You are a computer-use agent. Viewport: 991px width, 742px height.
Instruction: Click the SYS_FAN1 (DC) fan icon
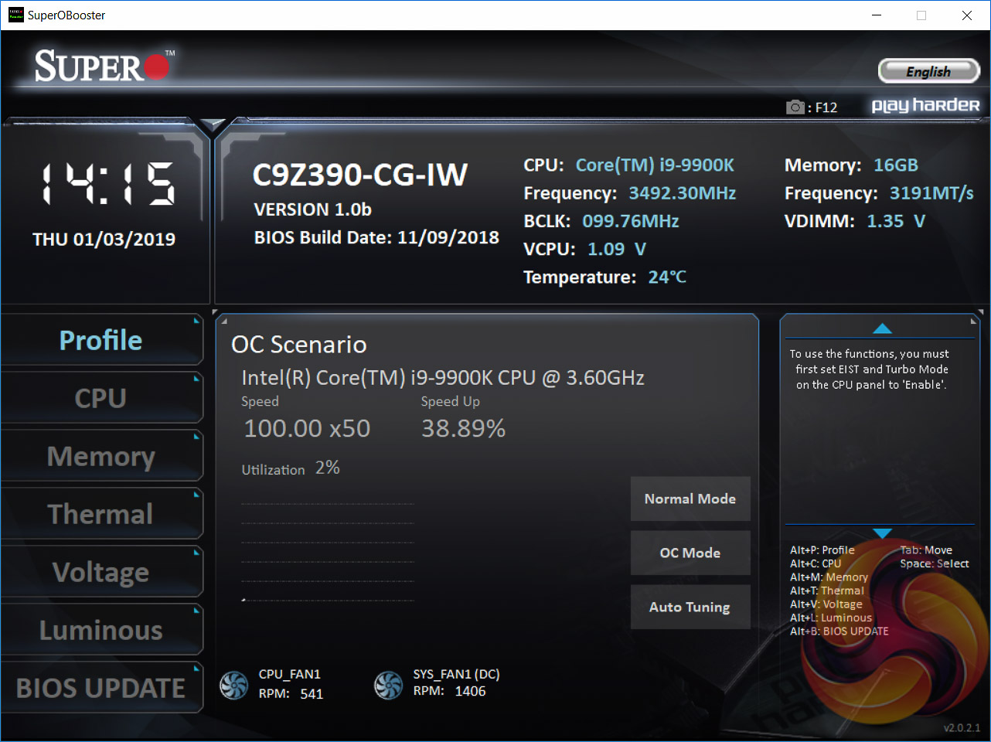click(x=388, y=685)
